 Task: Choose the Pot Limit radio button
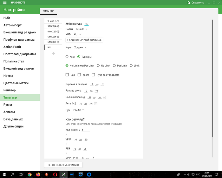114,65
